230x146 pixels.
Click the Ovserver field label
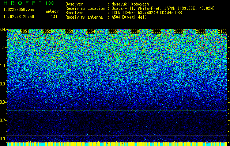pos(74,4)
